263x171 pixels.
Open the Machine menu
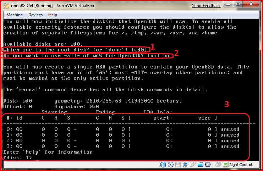coord(15,15)
